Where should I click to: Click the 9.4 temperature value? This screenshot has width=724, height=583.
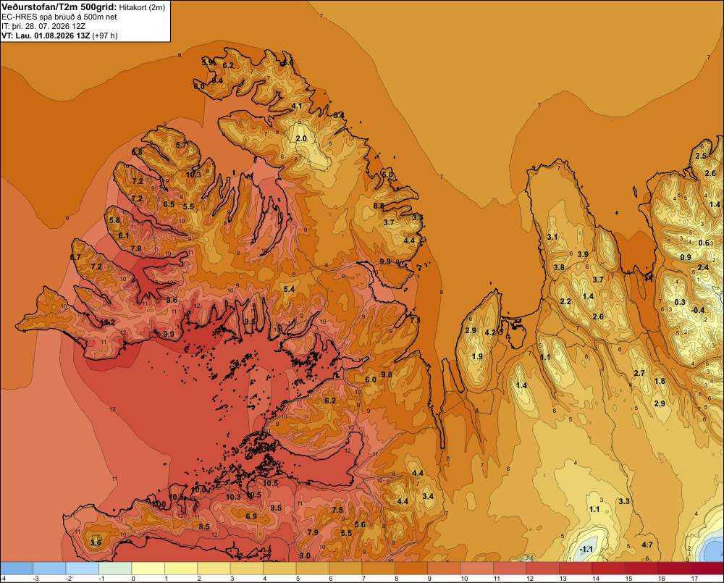tap(217, 80)
